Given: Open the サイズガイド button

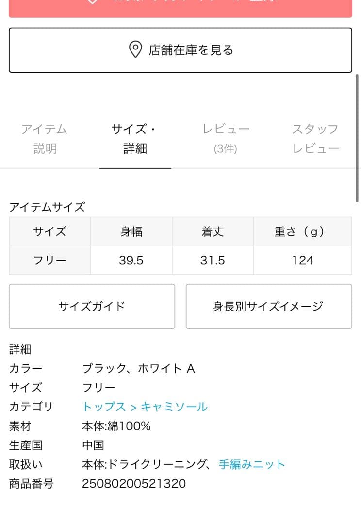Looking at the screenshot, I should [92, 306].
